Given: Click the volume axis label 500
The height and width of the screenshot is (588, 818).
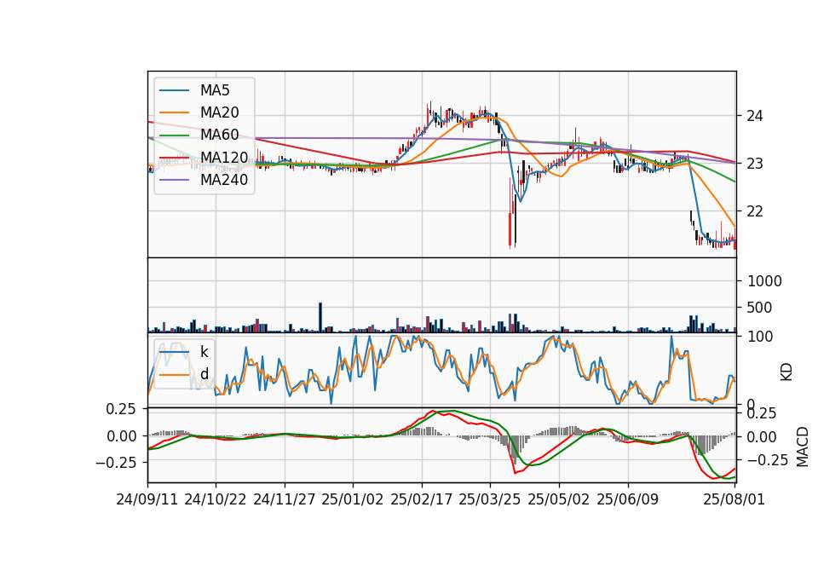Looking at the screenshot, I should click(759, 308).
